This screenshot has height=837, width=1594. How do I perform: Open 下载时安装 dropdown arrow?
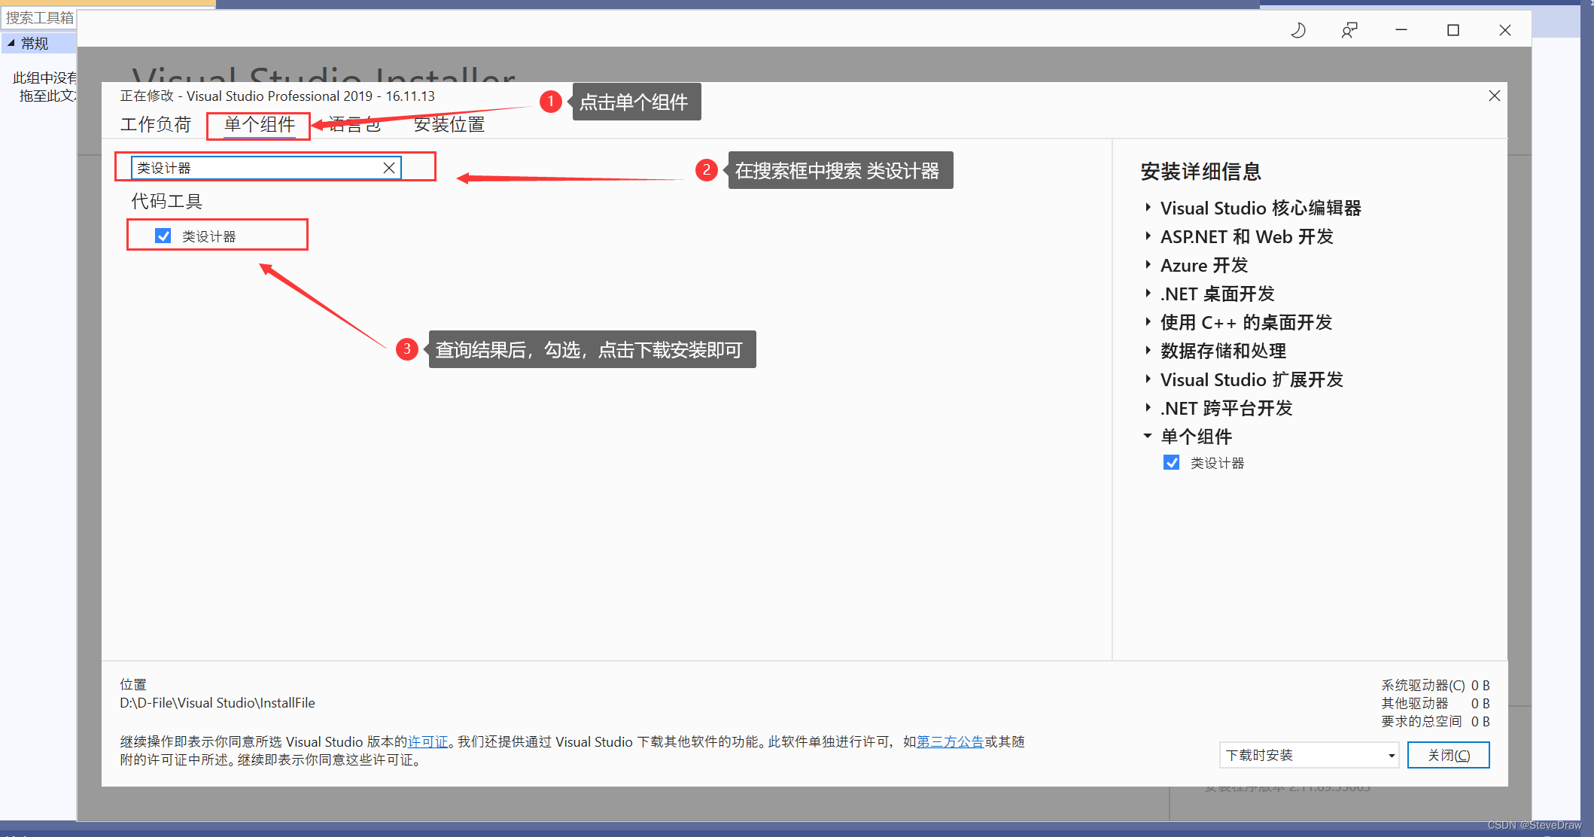coord(1392,756)
